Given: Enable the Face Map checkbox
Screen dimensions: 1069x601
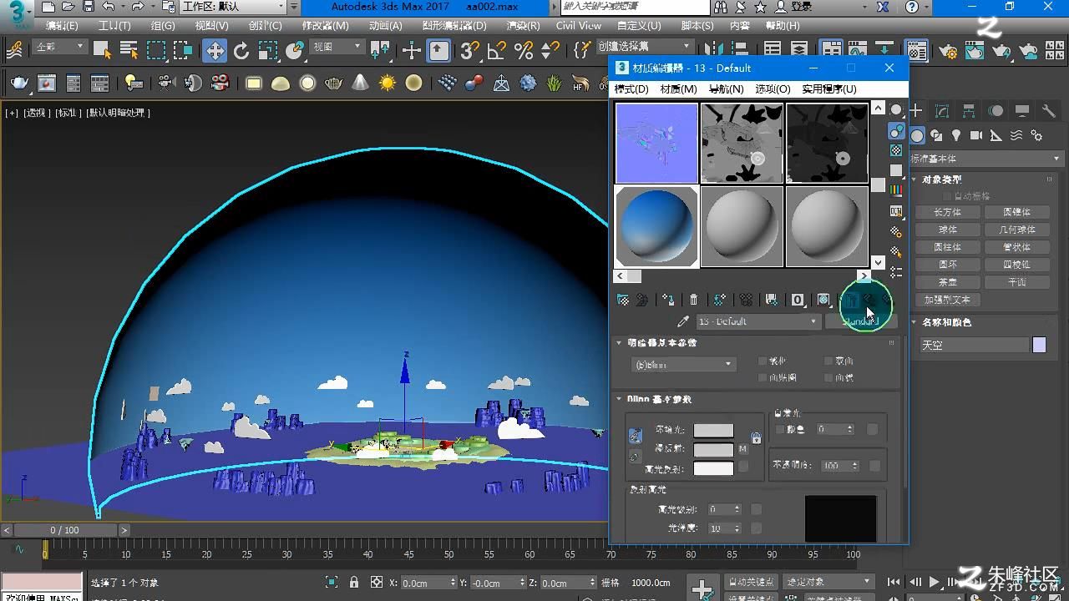Looking at the screenshot, I should (x=762, y=378).
